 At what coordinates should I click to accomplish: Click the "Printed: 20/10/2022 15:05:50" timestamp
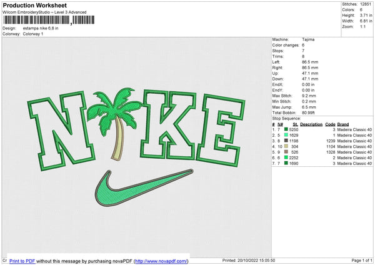pos(249,260)
